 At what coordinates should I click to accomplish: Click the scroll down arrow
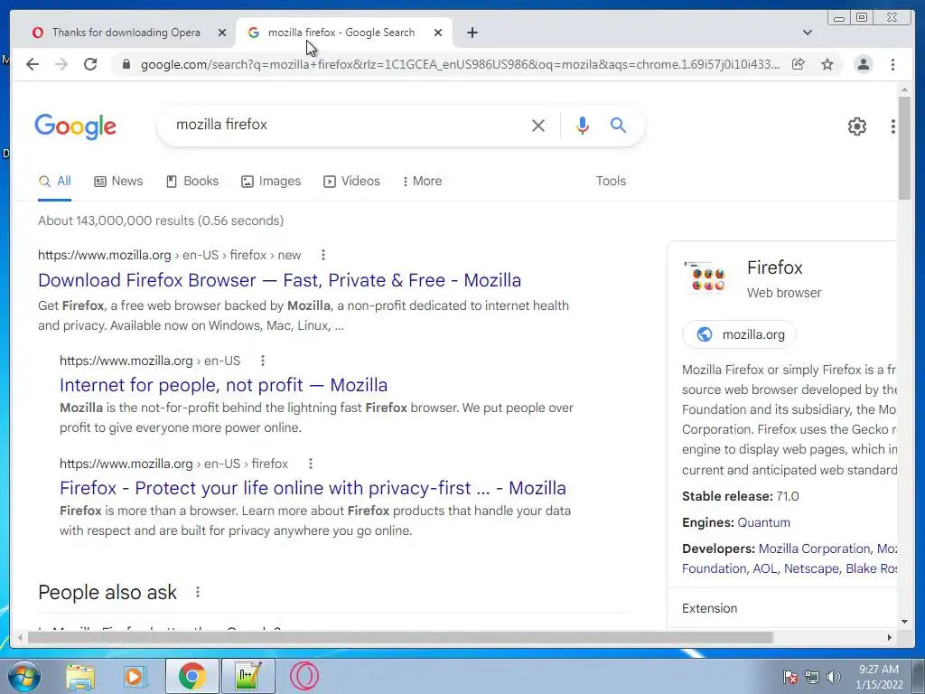click(x=903, y=622)
